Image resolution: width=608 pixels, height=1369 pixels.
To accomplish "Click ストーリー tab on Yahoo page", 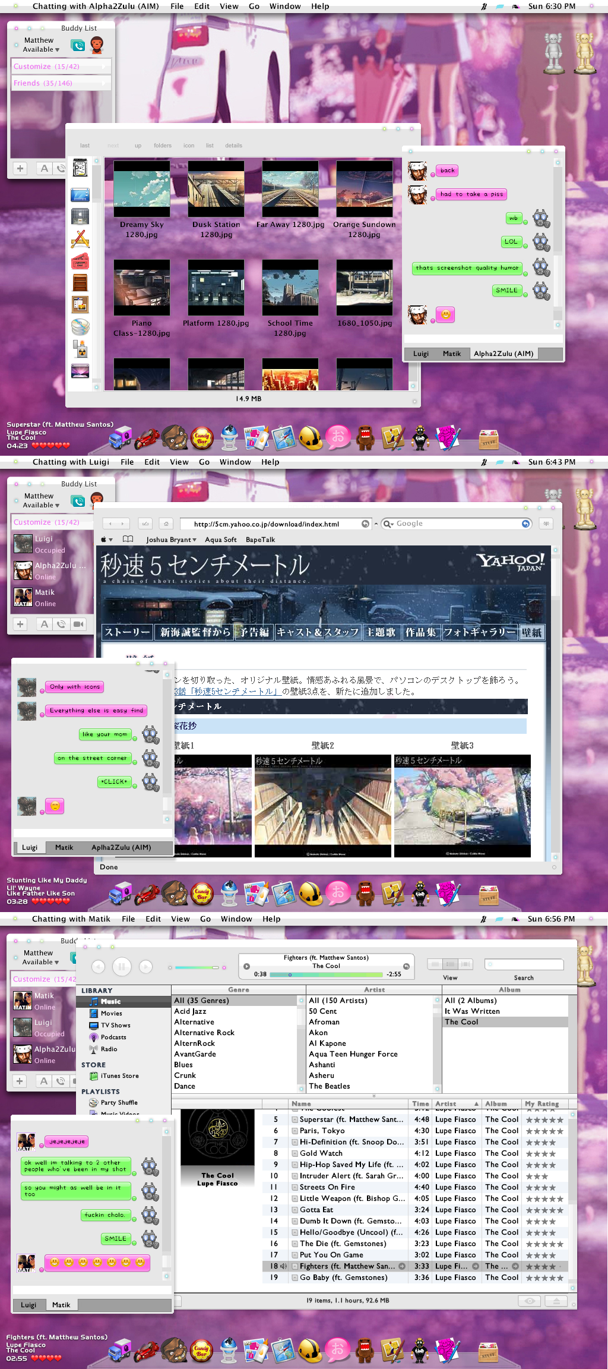I will pyautogui.click(x=128, y=632).
